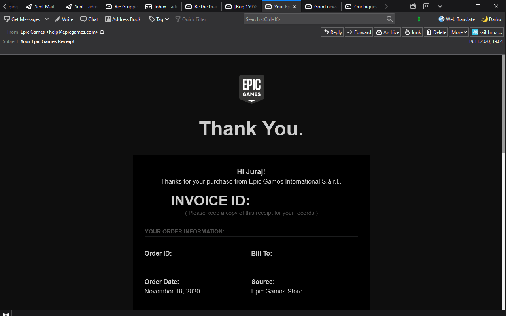Click the 'INVOICE ID:' text
The width and height of the screenshot is (506, 316).
pos(210,201)
